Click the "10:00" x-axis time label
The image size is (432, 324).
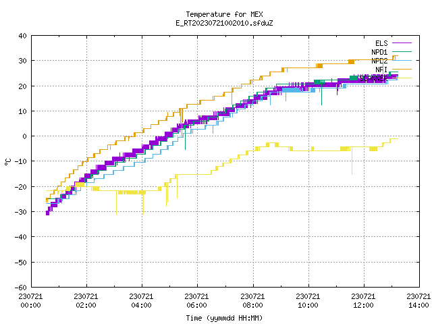(308, 305)
